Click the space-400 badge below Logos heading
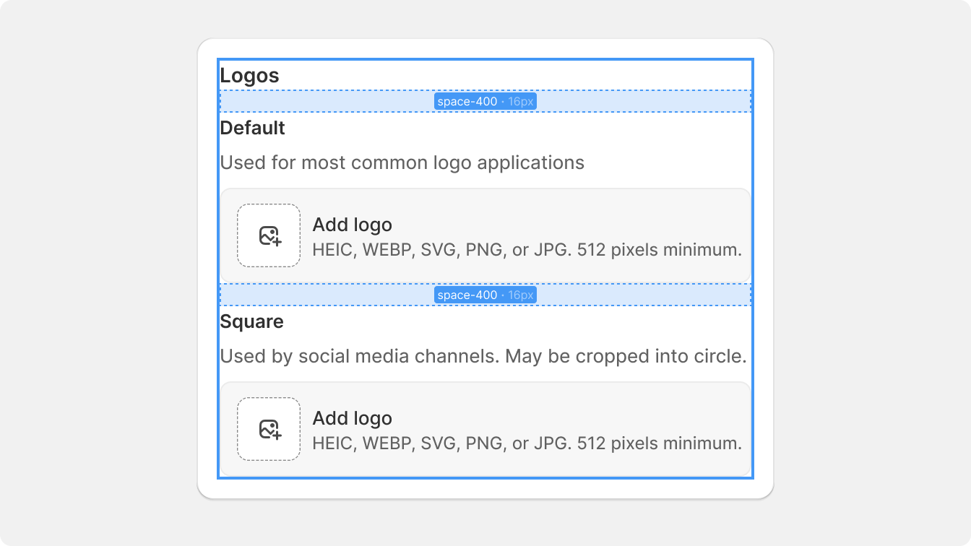971x546 pixels. [x=485, y=102]
